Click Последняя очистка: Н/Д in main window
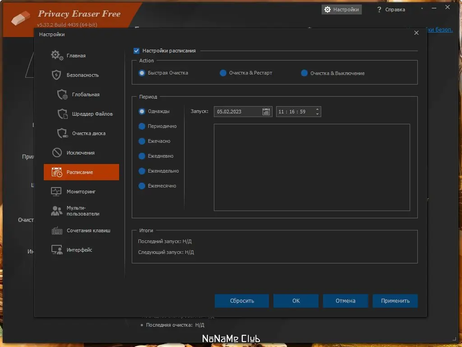This screenshot has height=347, width=462. 175,325
